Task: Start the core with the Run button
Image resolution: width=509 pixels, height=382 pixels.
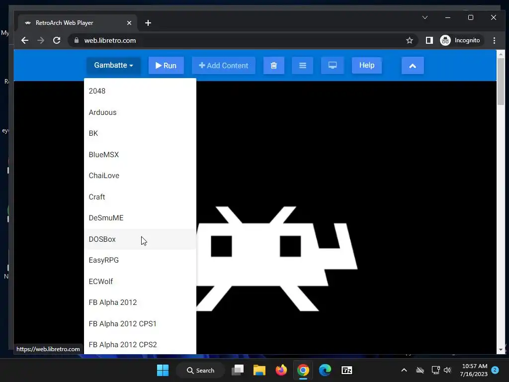Action: click(166, 66)
